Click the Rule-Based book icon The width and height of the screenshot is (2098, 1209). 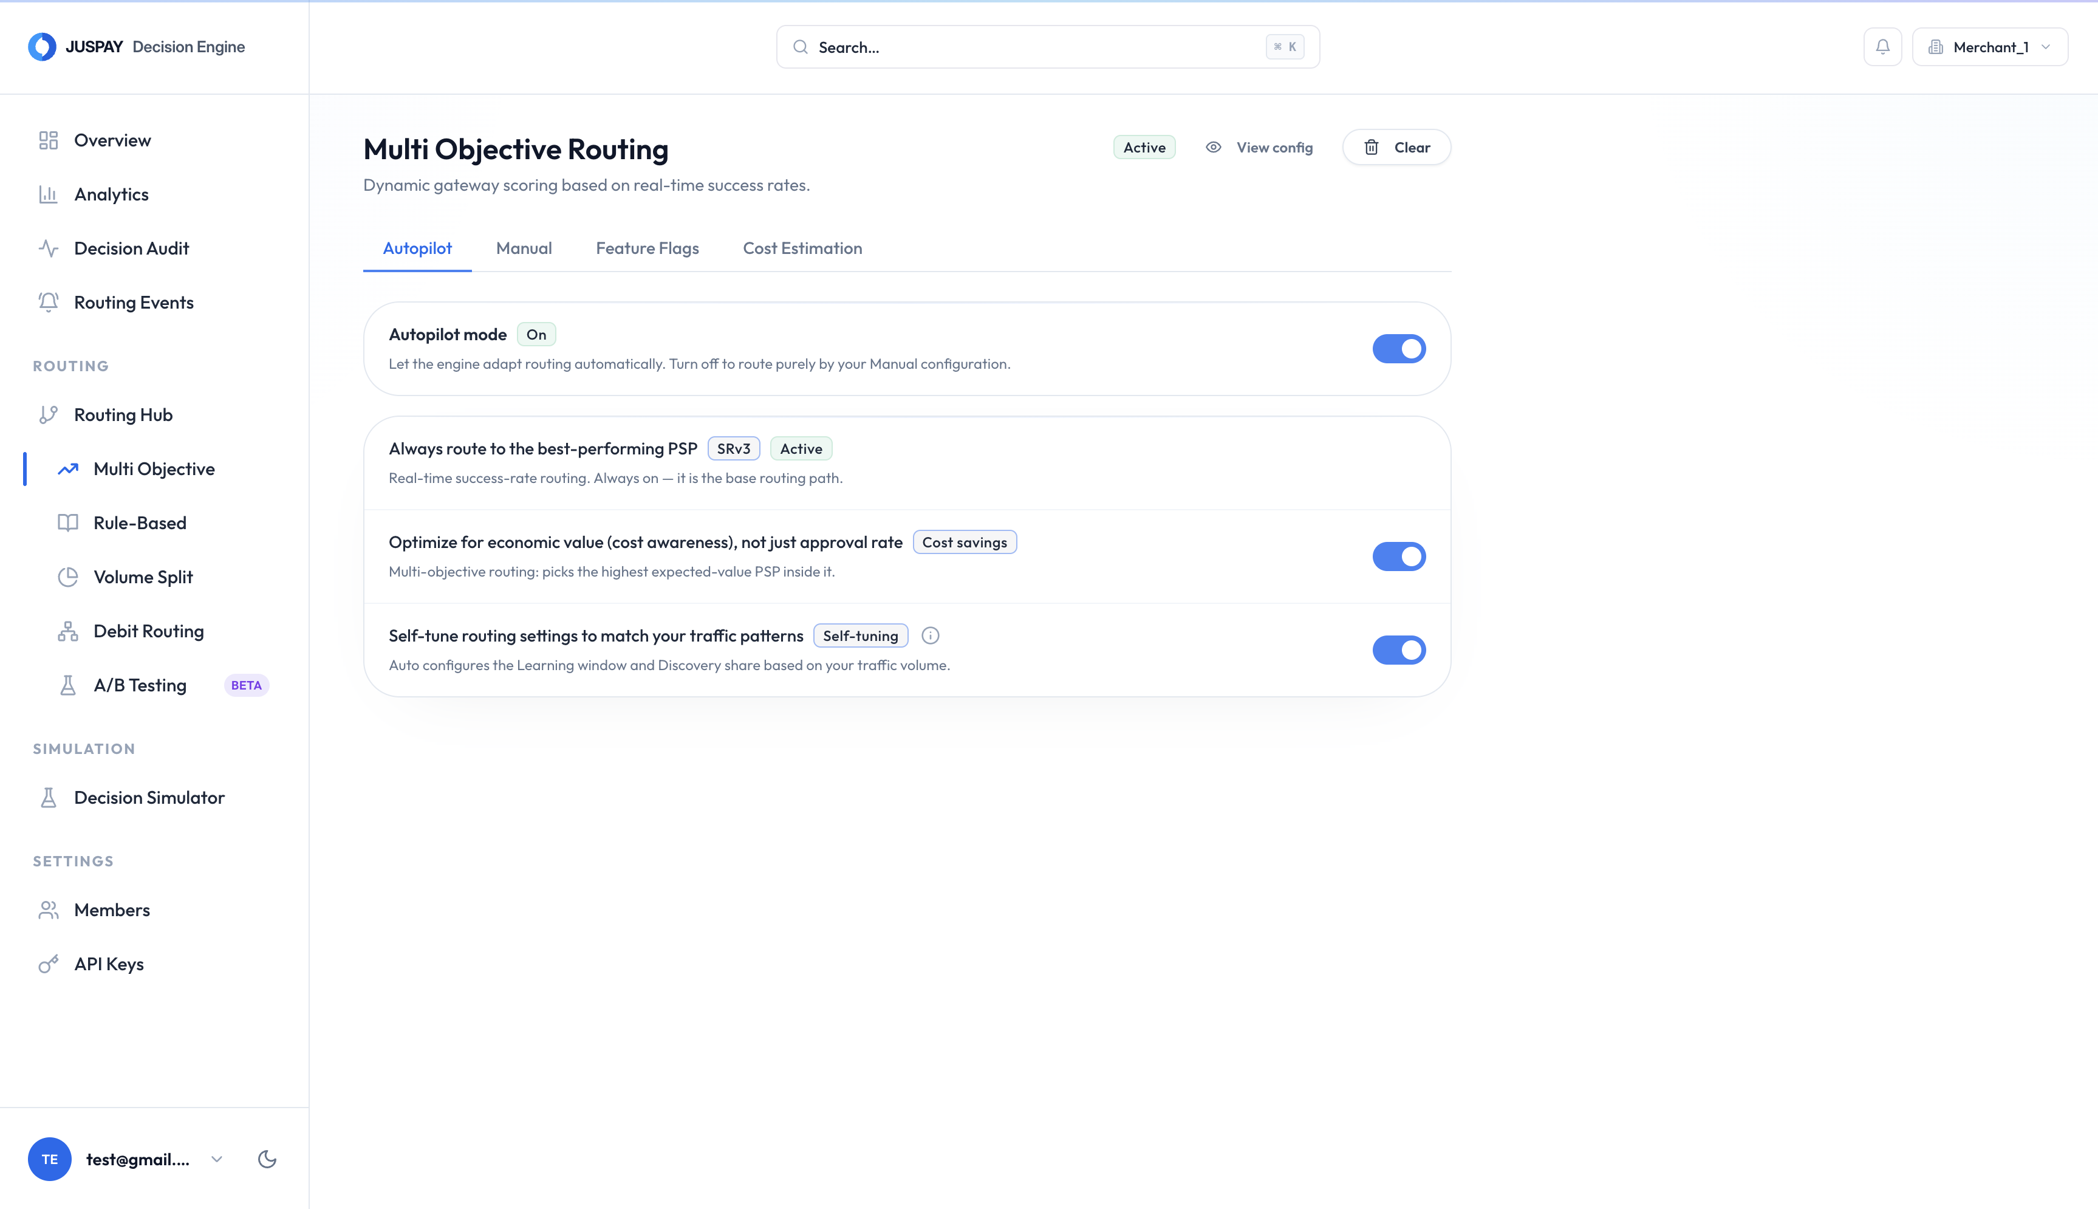point(68,523)
